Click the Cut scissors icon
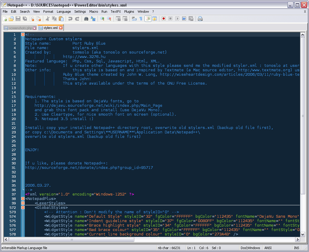309x252 pixels. point(47,19)
